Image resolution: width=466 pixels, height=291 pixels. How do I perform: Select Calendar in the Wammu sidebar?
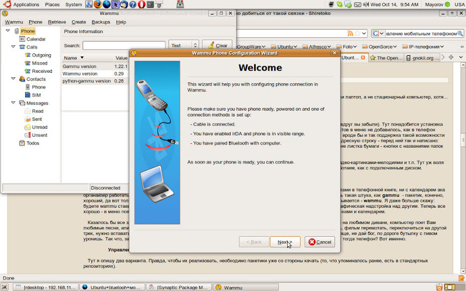[x=36, y=39]
